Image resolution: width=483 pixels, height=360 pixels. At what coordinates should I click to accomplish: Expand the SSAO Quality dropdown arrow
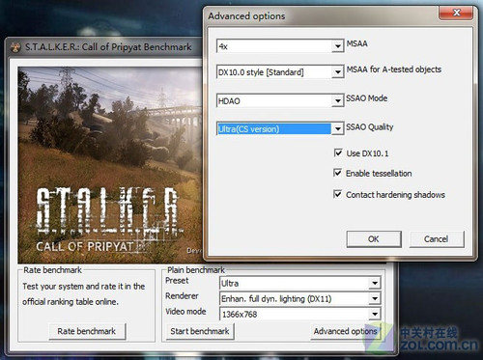[x=337, y=129]
